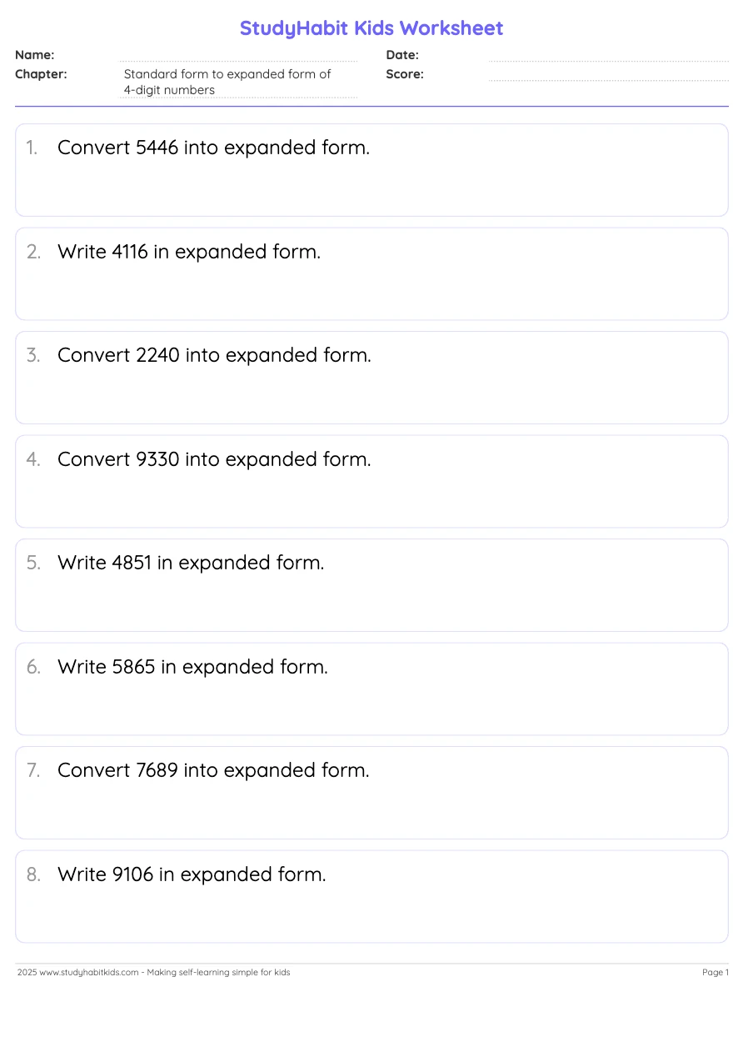Click the answer space under question 6

(x=371, y=707)
